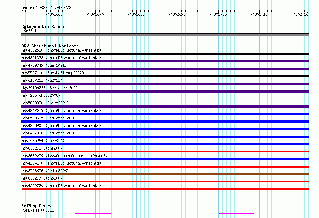
Task: Click nsv5669930 (Ebert2021) label
Action: 45,103
